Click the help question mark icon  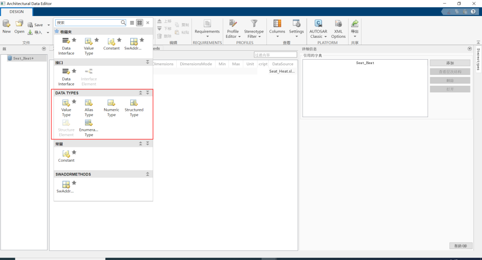474,12
